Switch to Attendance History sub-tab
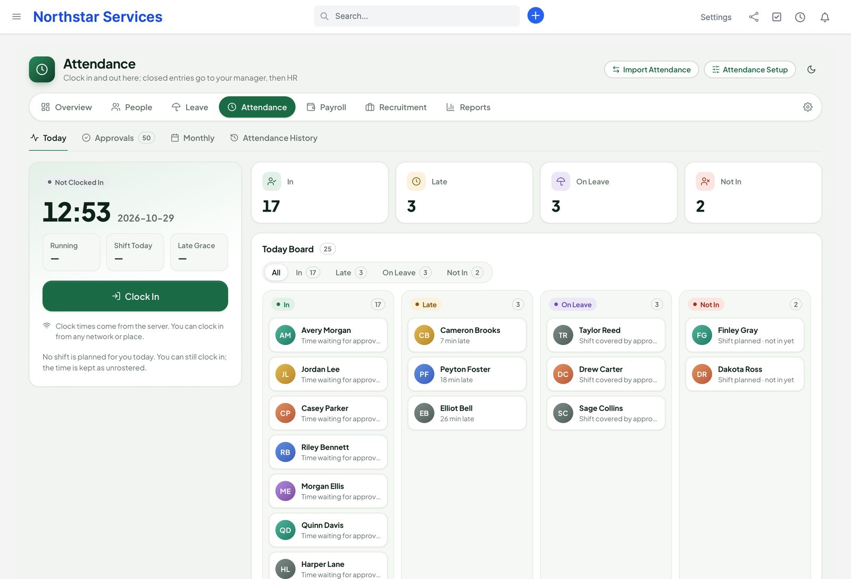The image size is (851, 579). (274, 138)
